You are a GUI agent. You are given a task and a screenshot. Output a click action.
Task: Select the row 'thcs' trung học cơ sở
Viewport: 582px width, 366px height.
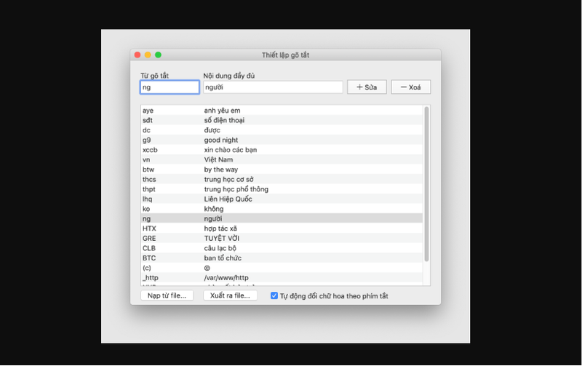click(x=282, y=179)
